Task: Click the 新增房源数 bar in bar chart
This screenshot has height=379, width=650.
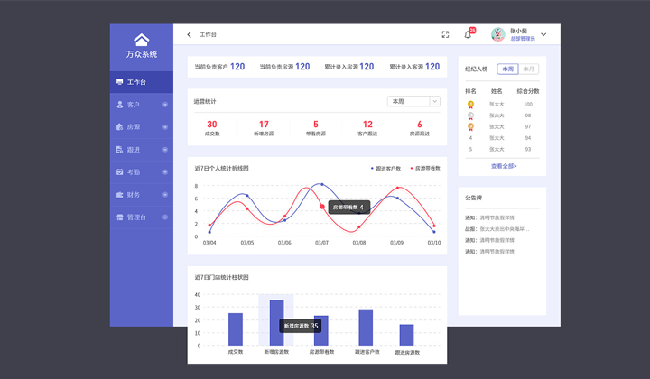Action: pos(276,323)
